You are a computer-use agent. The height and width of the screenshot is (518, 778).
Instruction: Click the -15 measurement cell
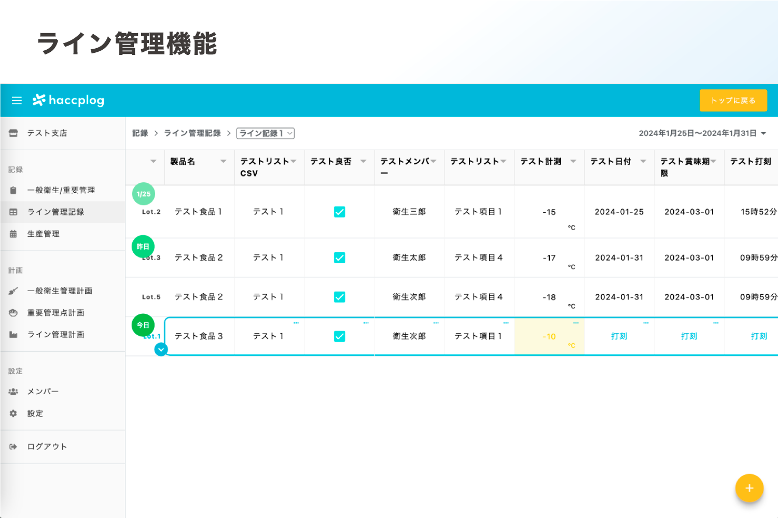click(x=549, y=212)
